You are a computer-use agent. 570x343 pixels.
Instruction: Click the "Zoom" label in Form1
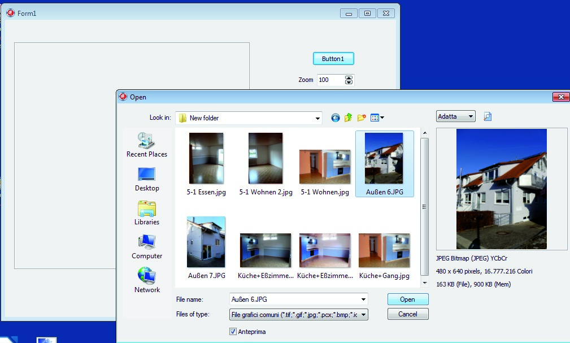pos(306,80)
